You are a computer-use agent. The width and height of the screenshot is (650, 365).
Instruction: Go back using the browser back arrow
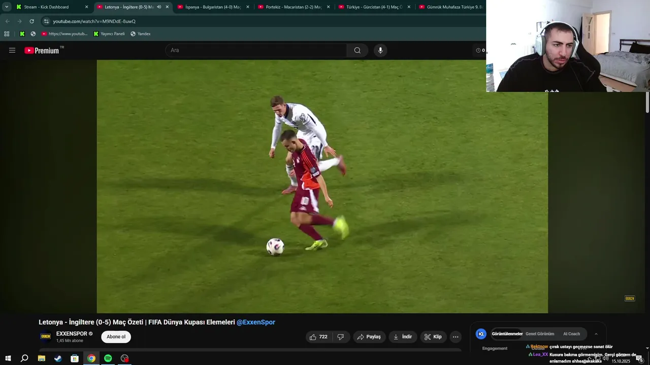pos(7,21)
